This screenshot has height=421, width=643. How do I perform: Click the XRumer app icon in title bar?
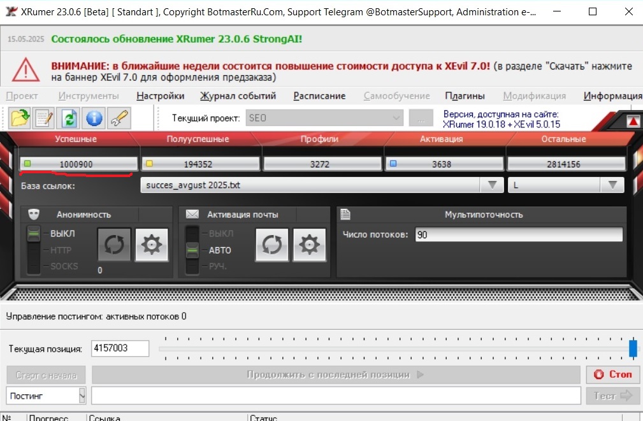pyautogui.click(x=11, y=11)
